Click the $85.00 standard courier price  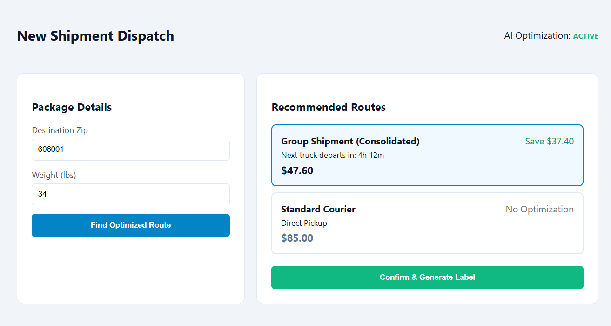297,238
